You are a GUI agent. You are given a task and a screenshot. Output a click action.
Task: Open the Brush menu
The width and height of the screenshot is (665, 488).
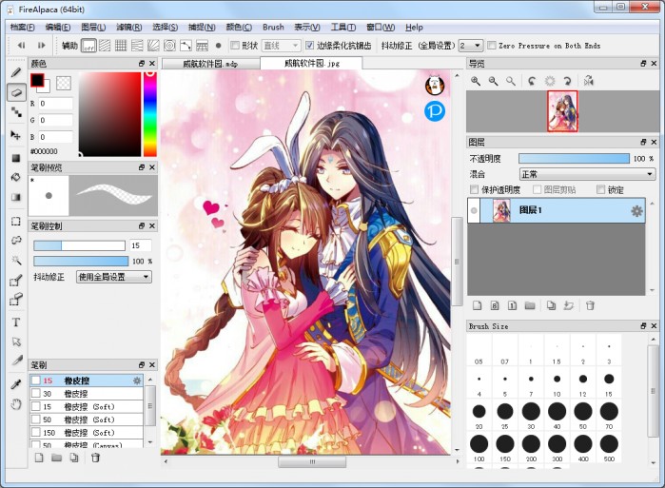pos(273,28)
